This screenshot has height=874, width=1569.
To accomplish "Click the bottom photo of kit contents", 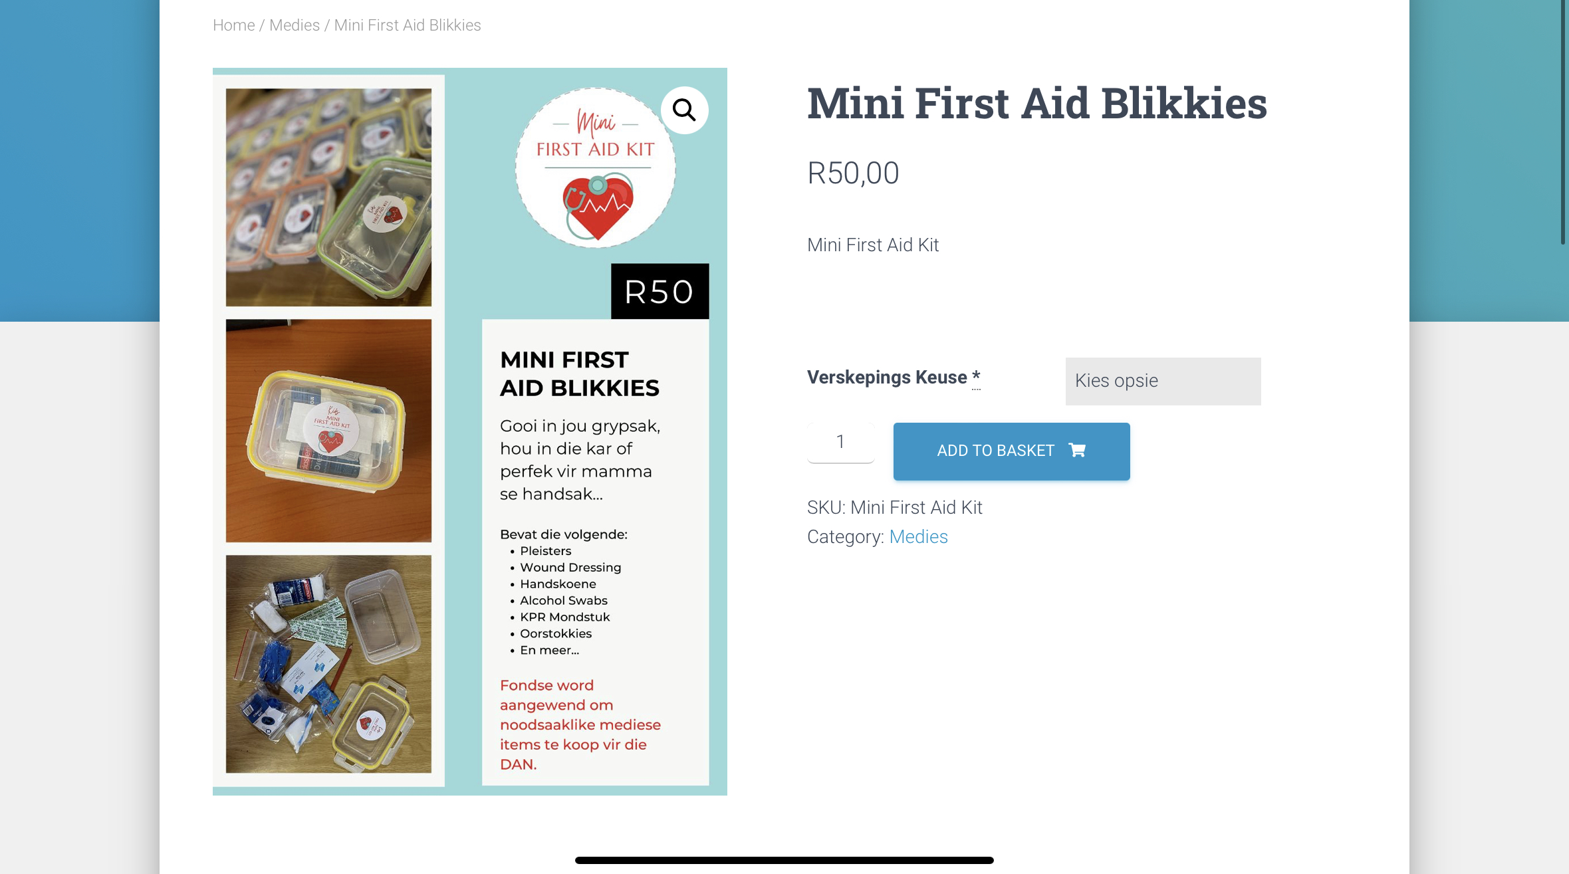I will click(328, 664).
